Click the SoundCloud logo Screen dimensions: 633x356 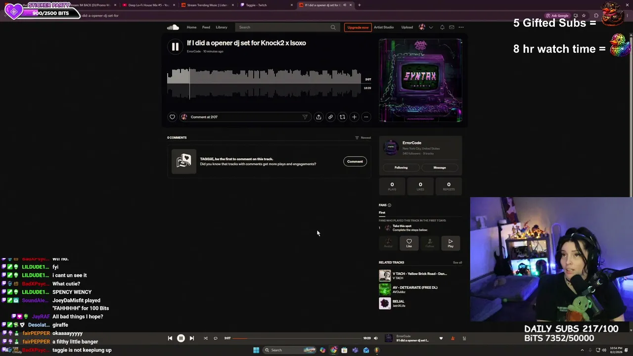[173, 27]
